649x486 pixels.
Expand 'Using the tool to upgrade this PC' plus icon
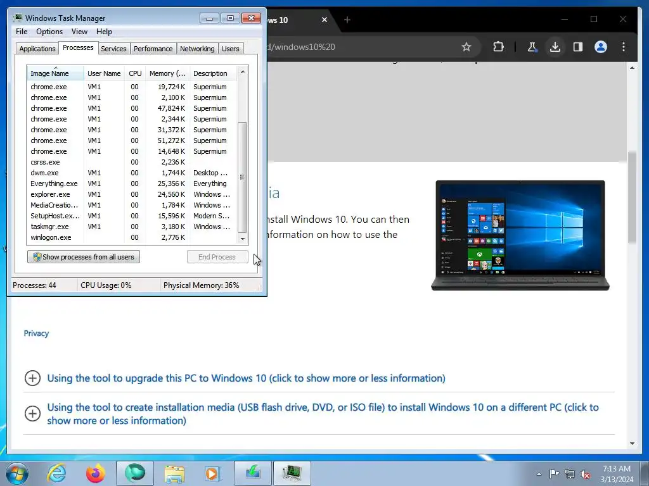click(x=32, y=378)
